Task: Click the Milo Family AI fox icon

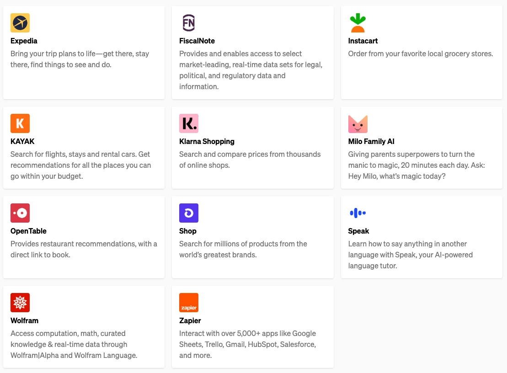Action: [x=358, y=124]
